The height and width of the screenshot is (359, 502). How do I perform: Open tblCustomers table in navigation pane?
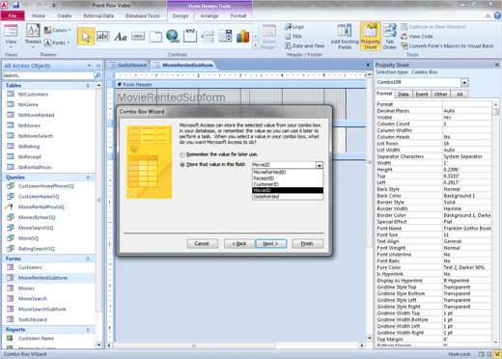33,95
